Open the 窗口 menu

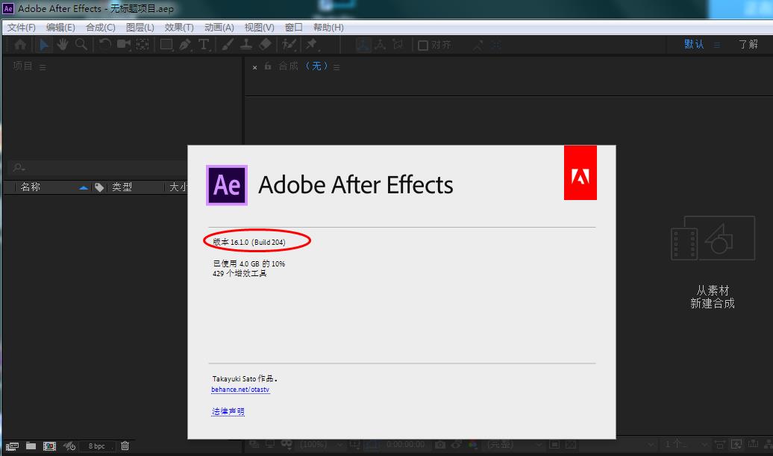tap(294, 28)
